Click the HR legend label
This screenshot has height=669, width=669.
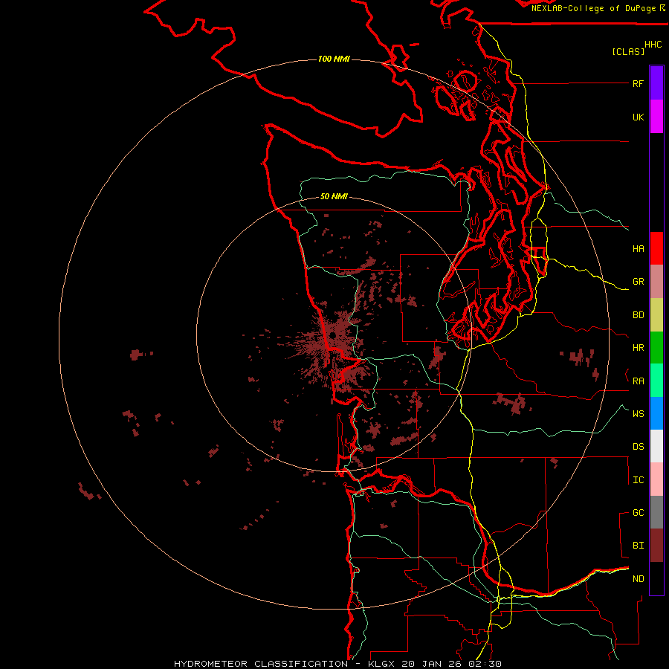pos(638,348)
